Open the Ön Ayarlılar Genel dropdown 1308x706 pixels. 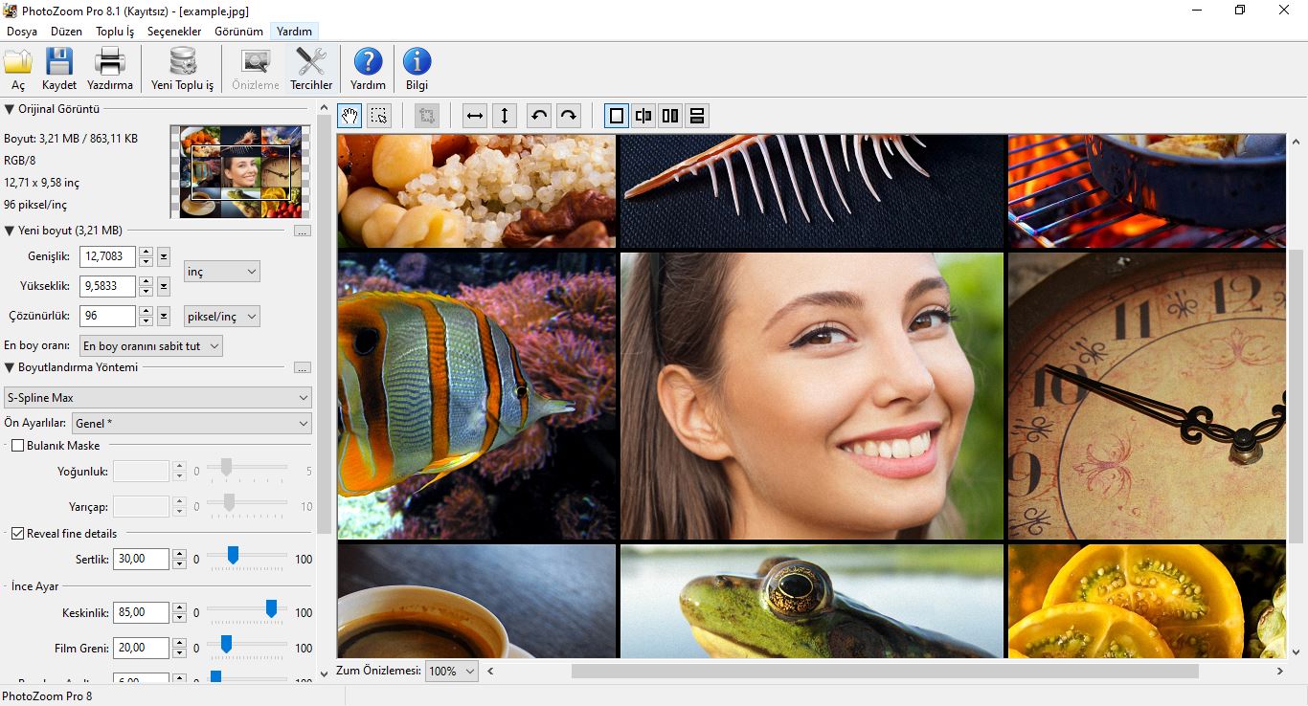[192, 423]
